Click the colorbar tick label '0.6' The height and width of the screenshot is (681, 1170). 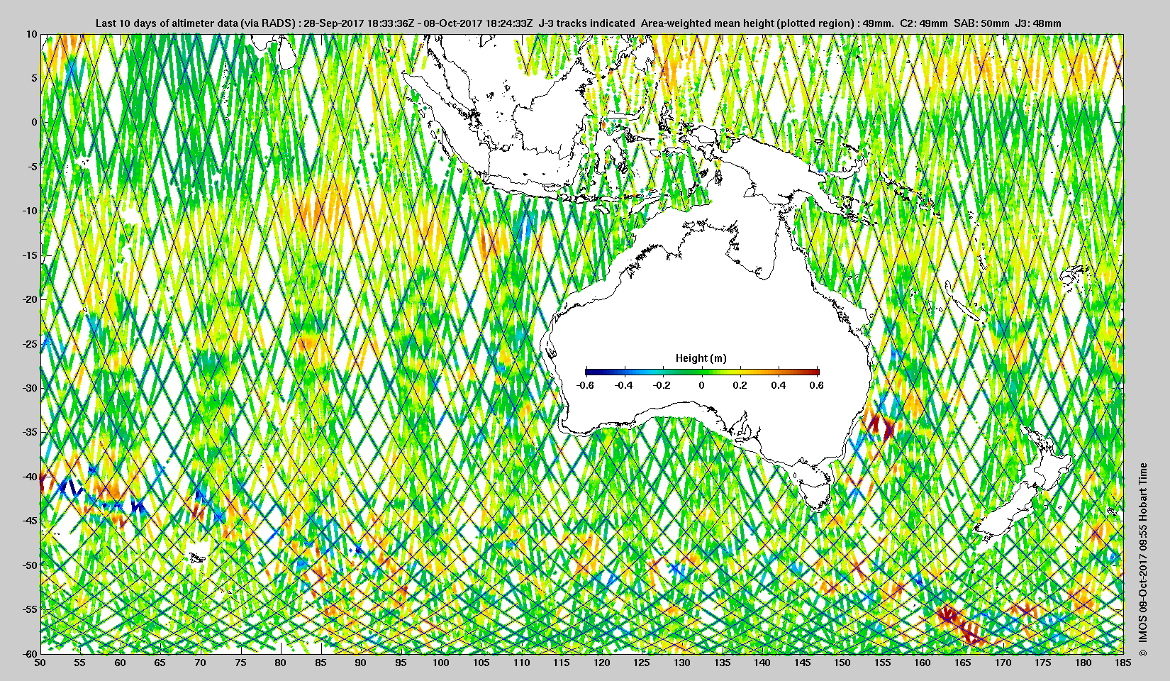click(816, 385)
